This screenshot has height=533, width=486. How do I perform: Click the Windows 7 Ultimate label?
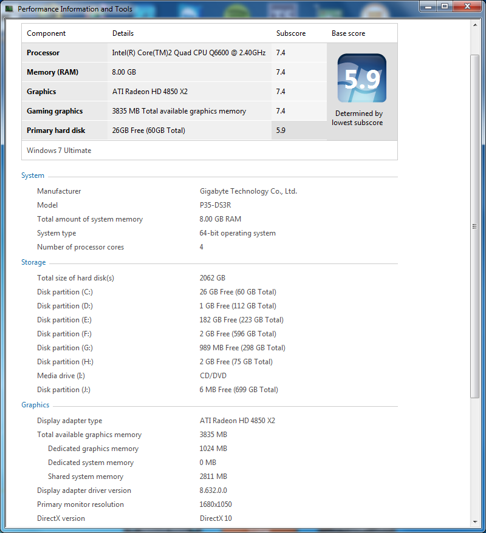pos(59,151)
